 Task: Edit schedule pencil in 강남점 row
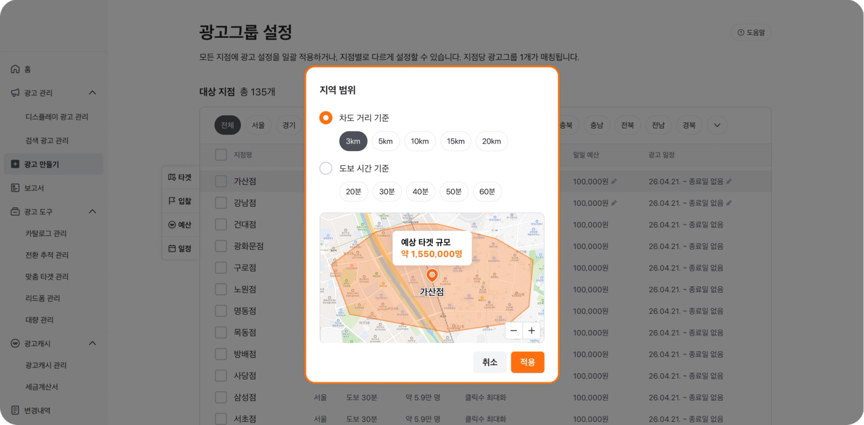[729, 203]
